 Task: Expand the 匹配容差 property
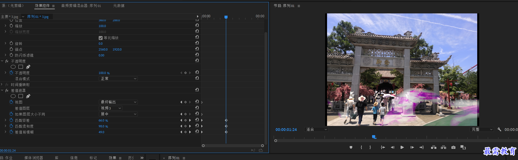(5, 120)
